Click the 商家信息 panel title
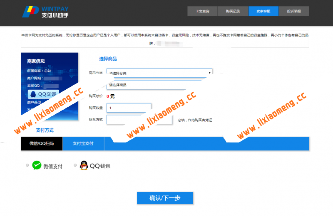Screen dimensions: 333x216 [x=36, y=61]
